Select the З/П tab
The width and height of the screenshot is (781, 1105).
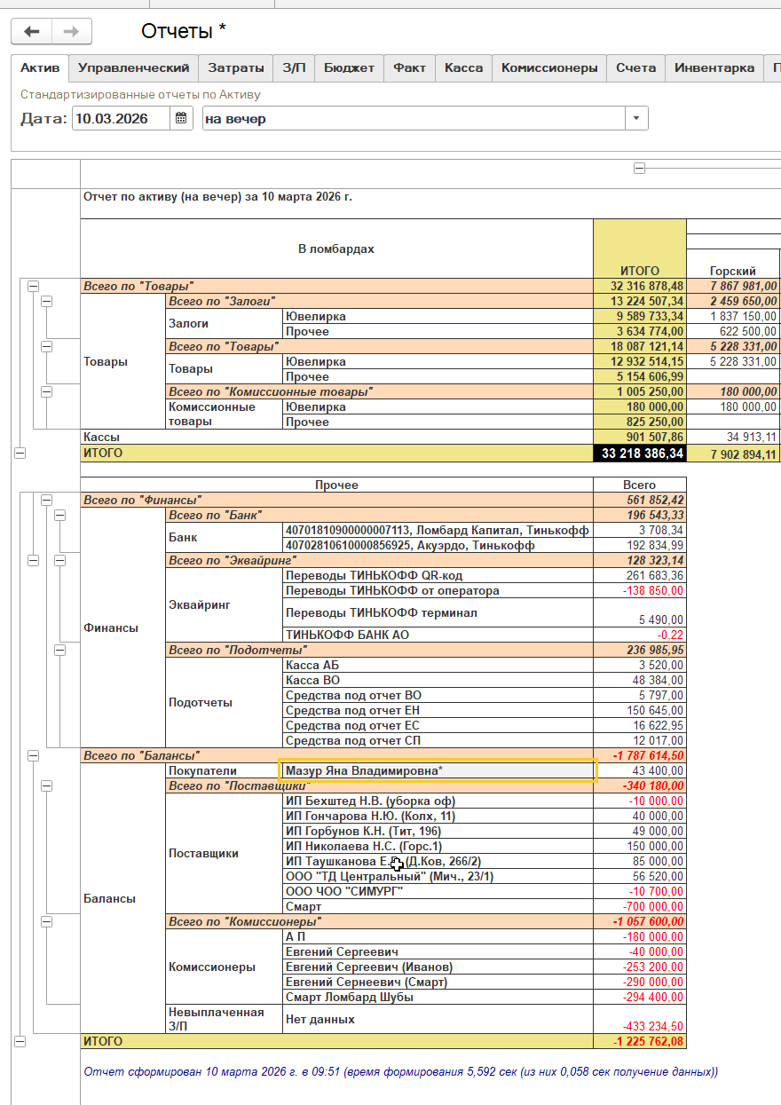coord(294,67)
